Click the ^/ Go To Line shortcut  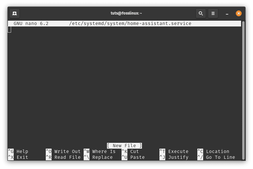216,157
